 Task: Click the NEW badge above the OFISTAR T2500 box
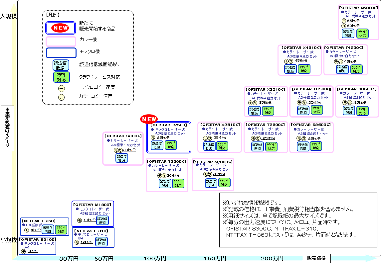[x=149, y=119]
